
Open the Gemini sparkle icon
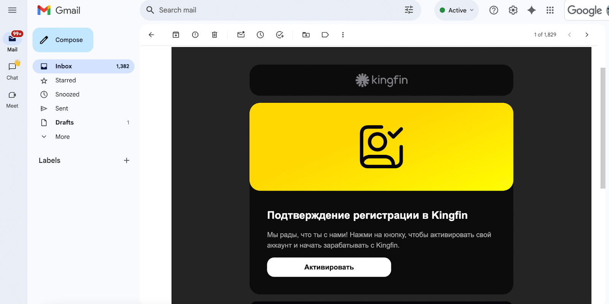pos(531,10)
